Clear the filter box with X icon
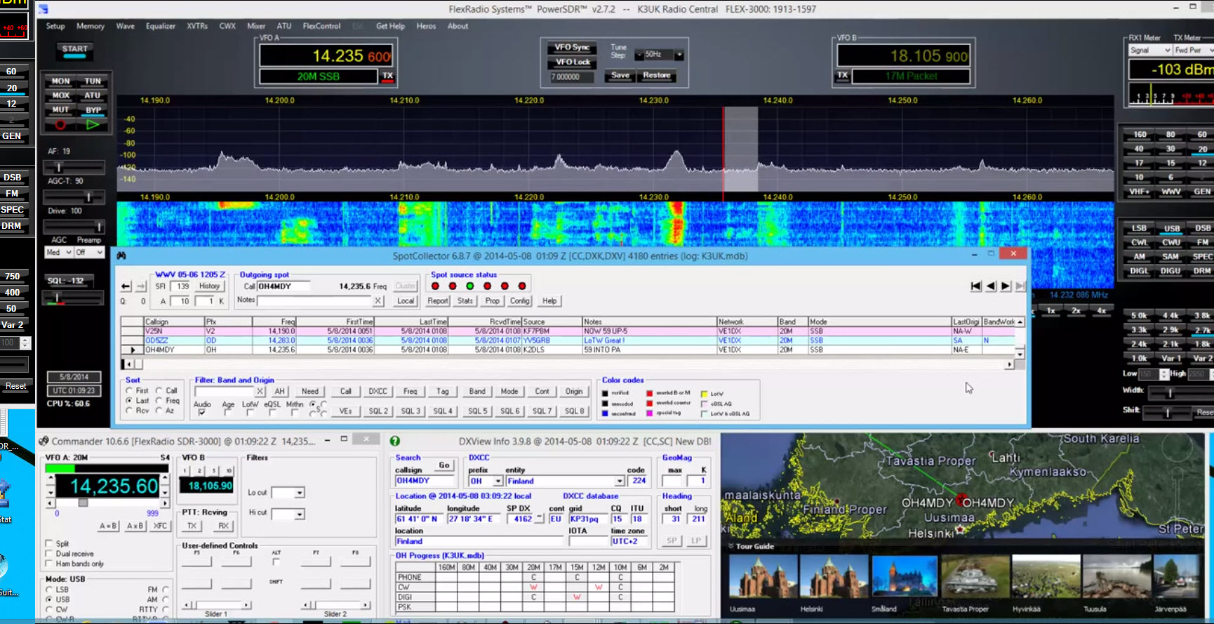This screenshot has height=624, width=1214. 260,392
